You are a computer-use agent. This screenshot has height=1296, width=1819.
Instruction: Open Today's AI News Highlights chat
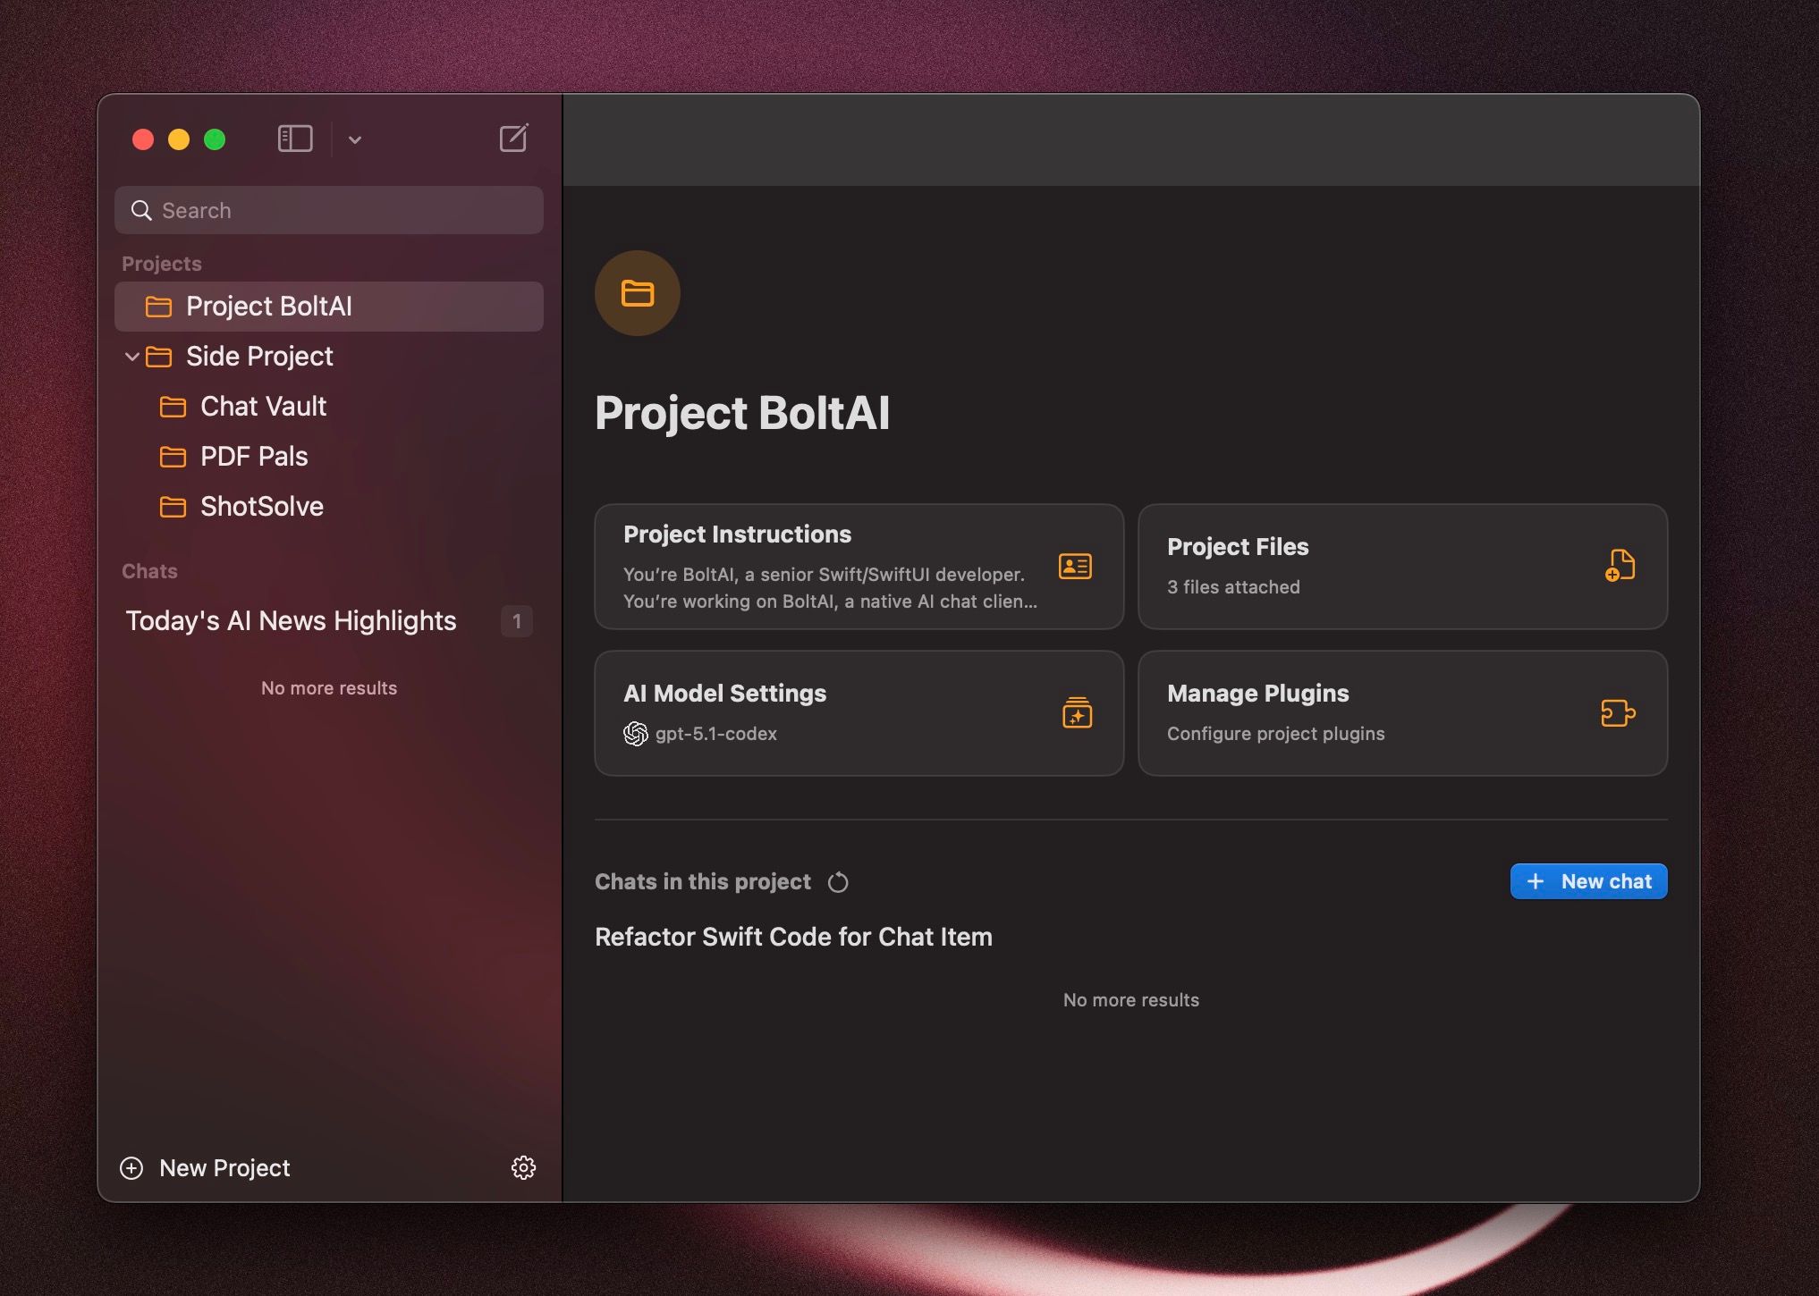291,621
